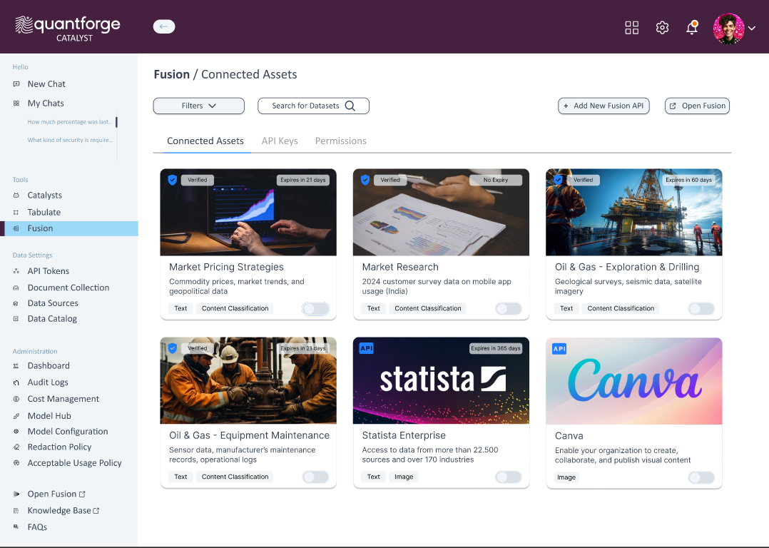This screenshot has width=769, height=548.
Task: Switch to the Permissions tab
Action: click(340, 141)
